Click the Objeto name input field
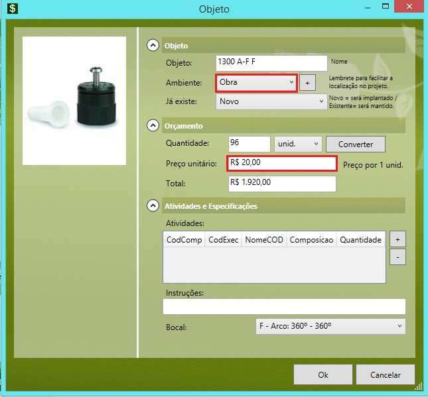 272,63
